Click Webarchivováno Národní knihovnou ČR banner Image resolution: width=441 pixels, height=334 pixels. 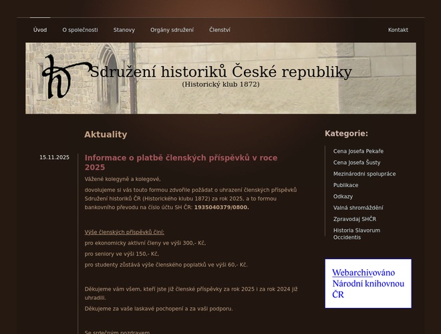point(368,283)
